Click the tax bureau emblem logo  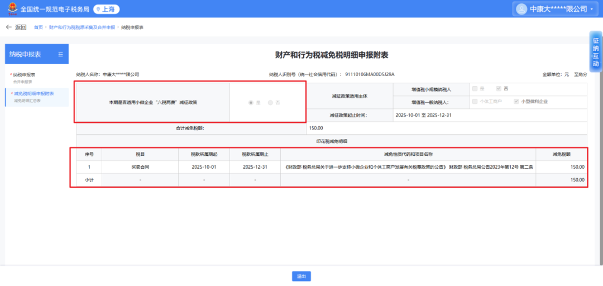point(13,8)
